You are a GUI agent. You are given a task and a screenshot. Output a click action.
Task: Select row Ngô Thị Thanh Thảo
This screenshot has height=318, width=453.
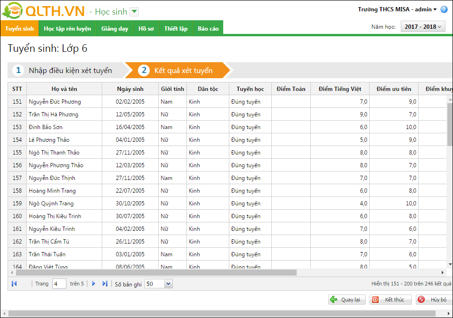click(x=227, y=152)
